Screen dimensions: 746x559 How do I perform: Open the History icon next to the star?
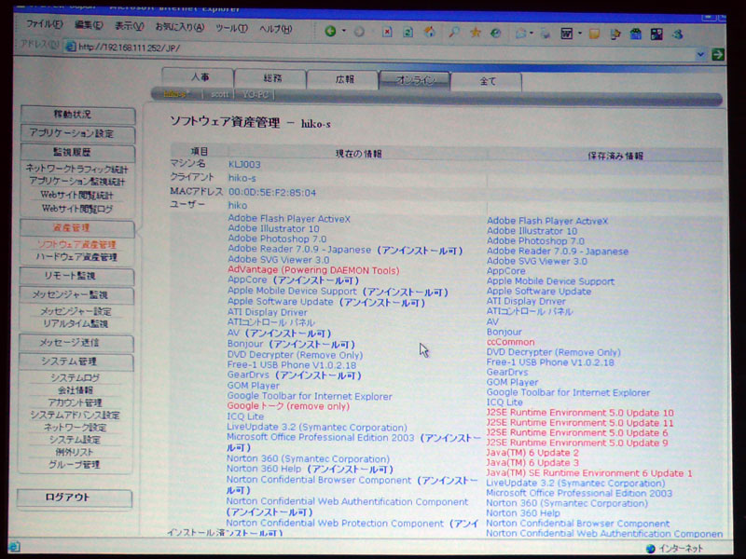coord(496,33)
